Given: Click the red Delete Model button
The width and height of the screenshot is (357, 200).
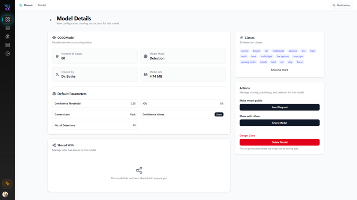Looking at the screenshot, I should tap(279, 142).
